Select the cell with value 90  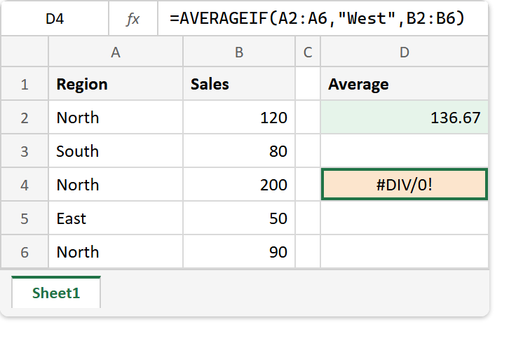(x=239, y=252)
